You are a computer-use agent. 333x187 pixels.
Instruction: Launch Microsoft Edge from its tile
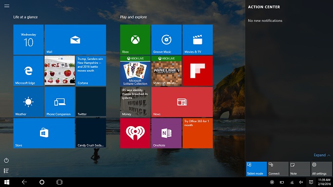coord(28,71)
